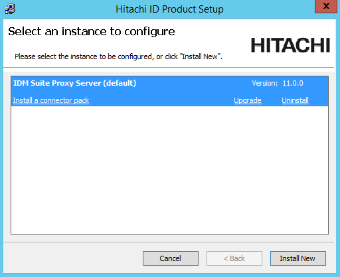Click the 'Please select the instance' instruction text
340x277 pixels.
click(118, 56)
